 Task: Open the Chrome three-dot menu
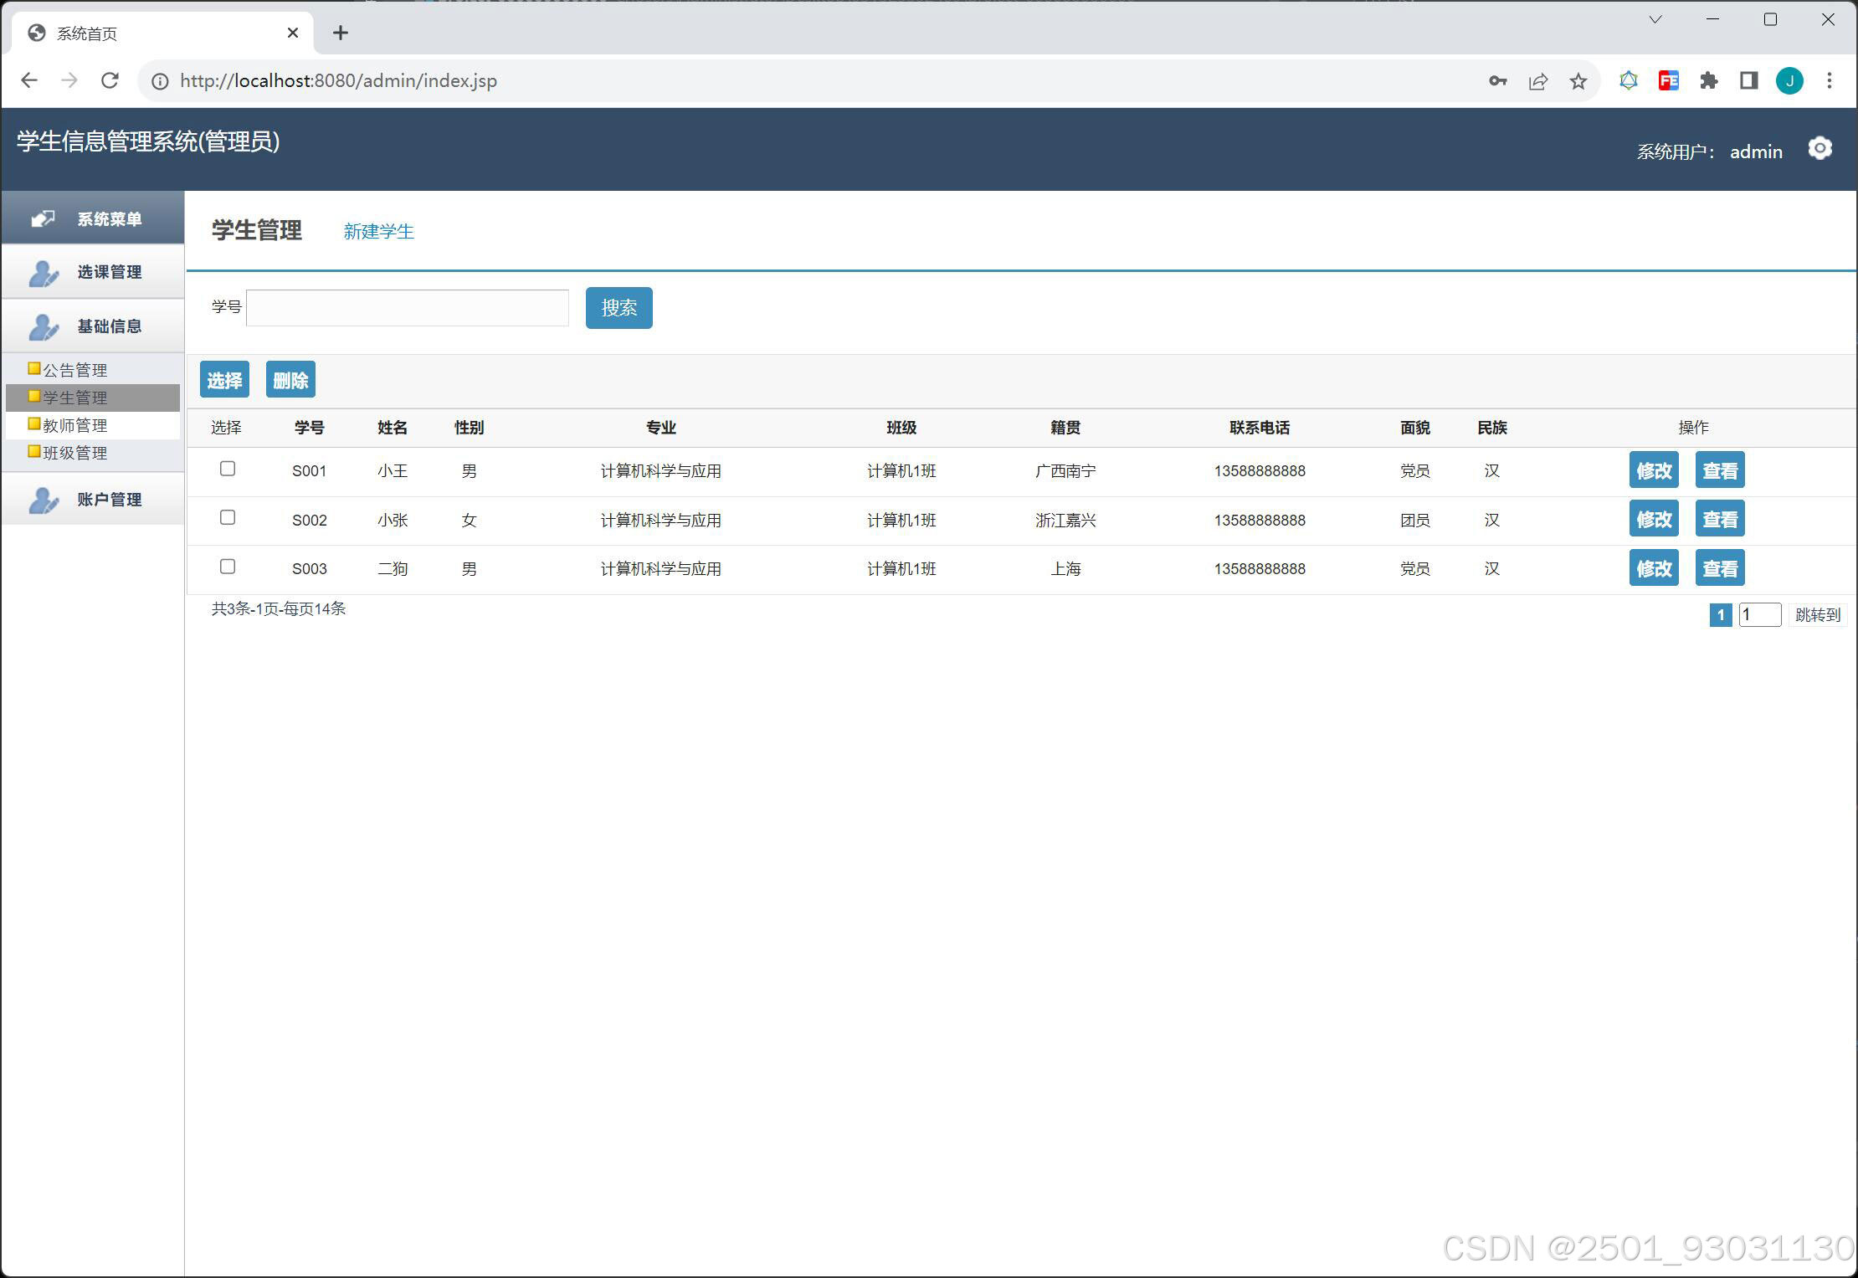1830,80
